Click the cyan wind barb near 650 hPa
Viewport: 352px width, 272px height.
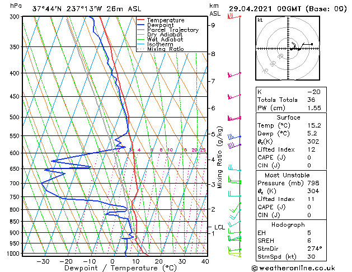coord(234,168)
